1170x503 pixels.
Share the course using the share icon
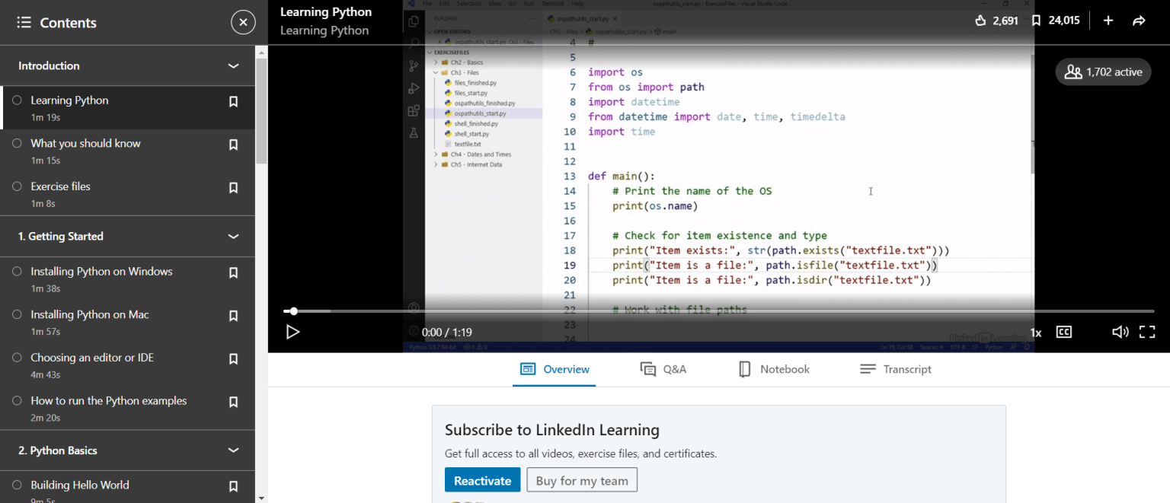(x=1139, y=21)
